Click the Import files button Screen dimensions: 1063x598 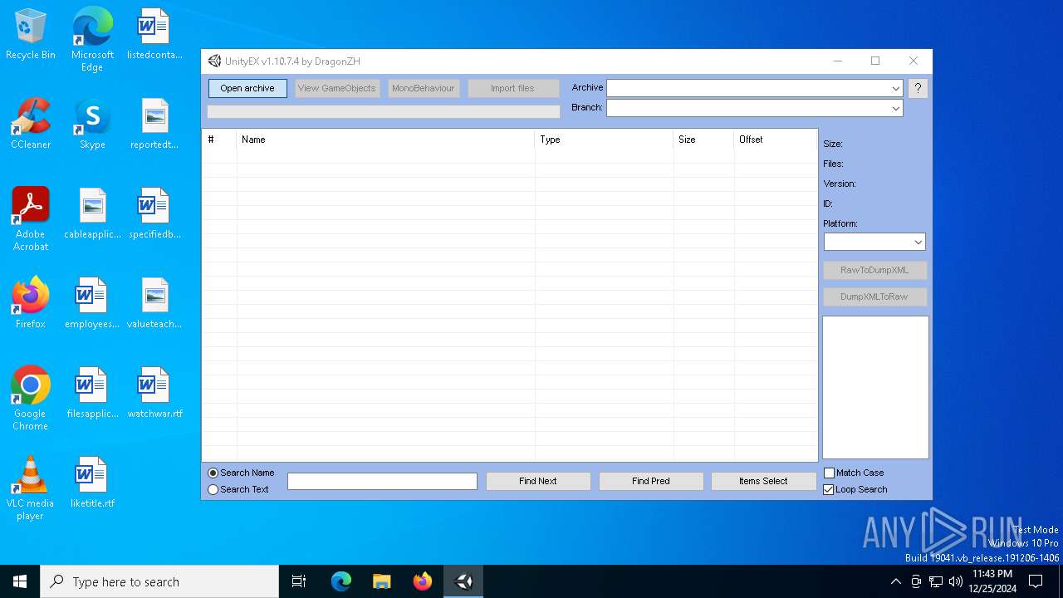pos(512,88)
